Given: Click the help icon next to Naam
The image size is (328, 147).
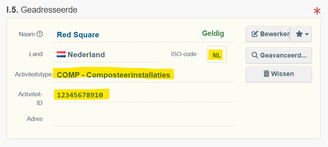Looking at the screenshot, I should coord(40,34).
